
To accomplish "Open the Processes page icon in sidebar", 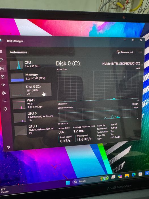I will (1, 60).
